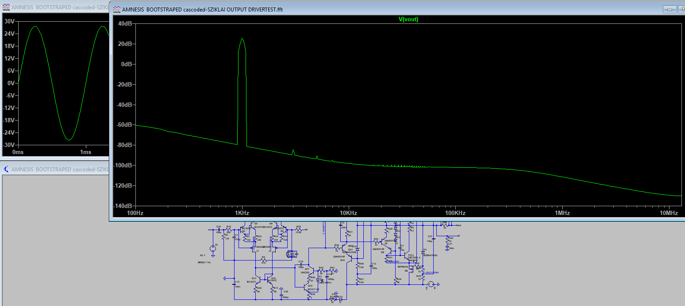Viewport: 685px width, 306px height.
Task: Select capacitor C13 150µ
Action: tap(371, 266)
